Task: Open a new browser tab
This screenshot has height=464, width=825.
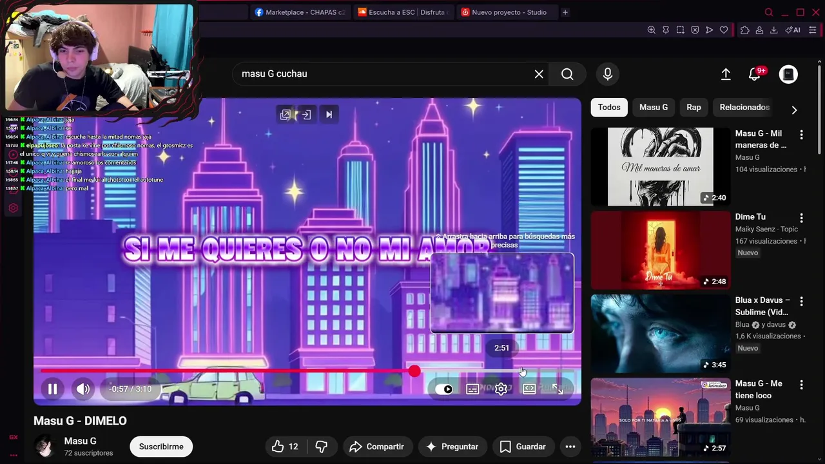Action: point(565,12)
